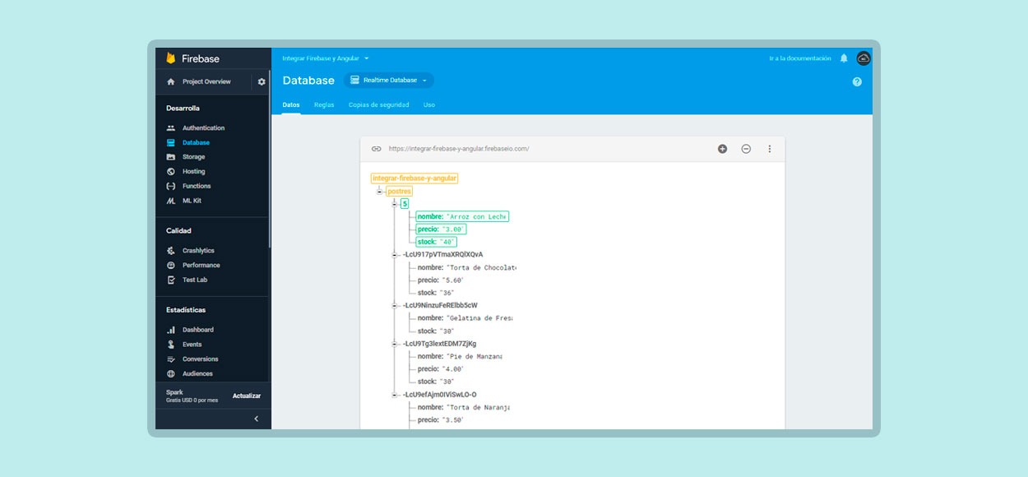Click nombre Torta de Naranja value
The image size is (1028, 477).
coord(478,407)
